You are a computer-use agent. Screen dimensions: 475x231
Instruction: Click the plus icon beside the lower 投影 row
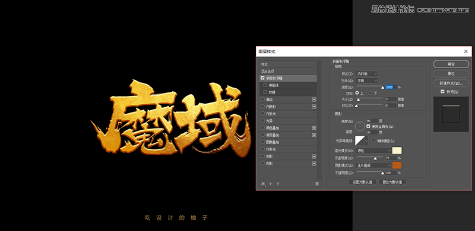314,163
